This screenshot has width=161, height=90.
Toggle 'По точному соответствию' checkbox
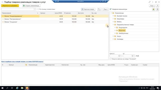(38, 9)
